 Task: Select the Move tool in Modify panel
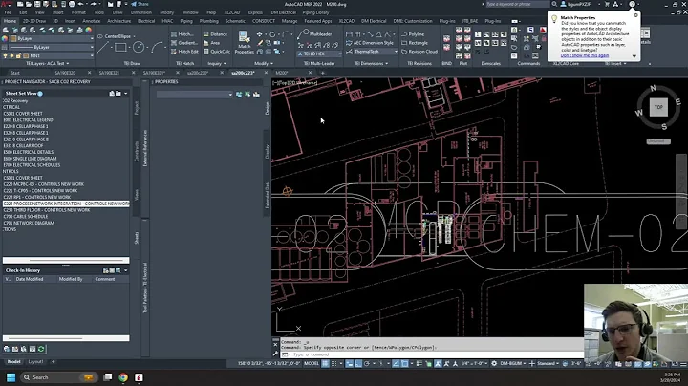coord(259,33)
